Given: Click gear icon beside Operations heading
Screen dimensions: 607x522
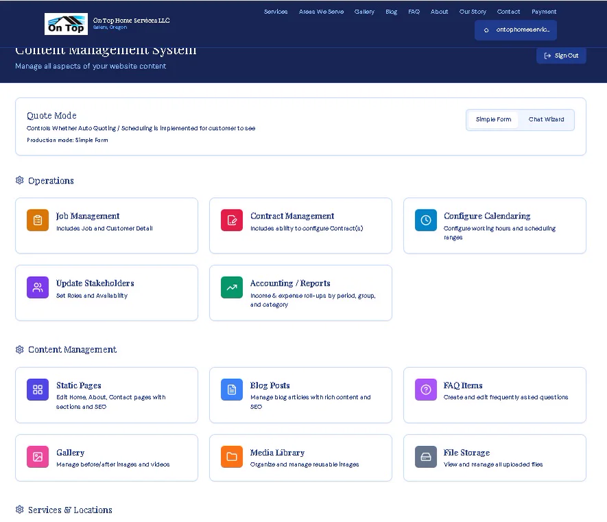Looking at the screenshot, I should (x=20, y=180).
